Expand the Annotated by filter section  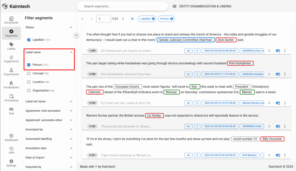point(71,130)
